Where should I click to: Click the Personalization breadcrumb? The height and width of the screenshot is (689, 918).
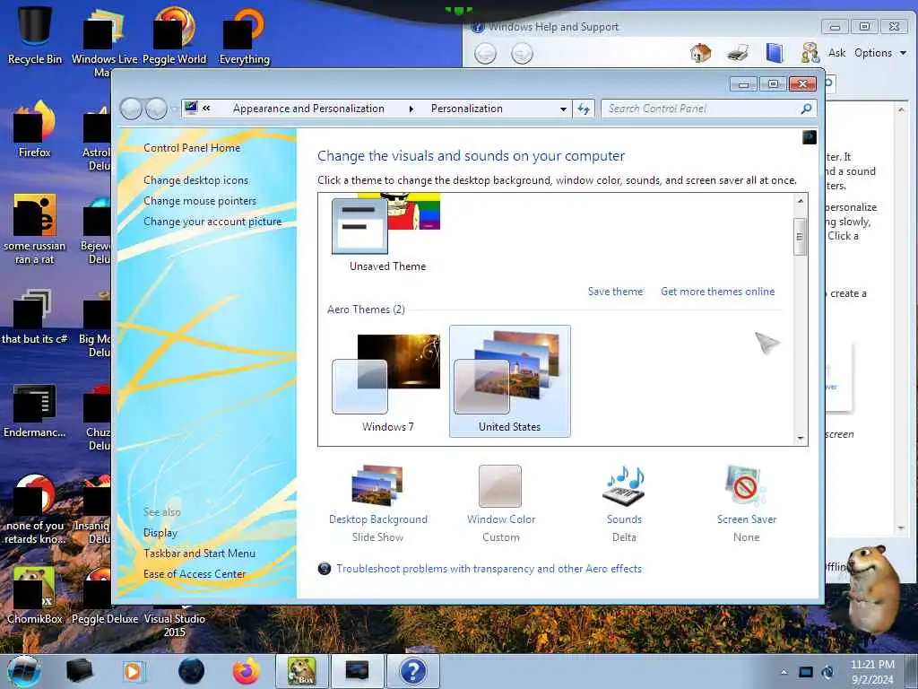pos(466,109)
